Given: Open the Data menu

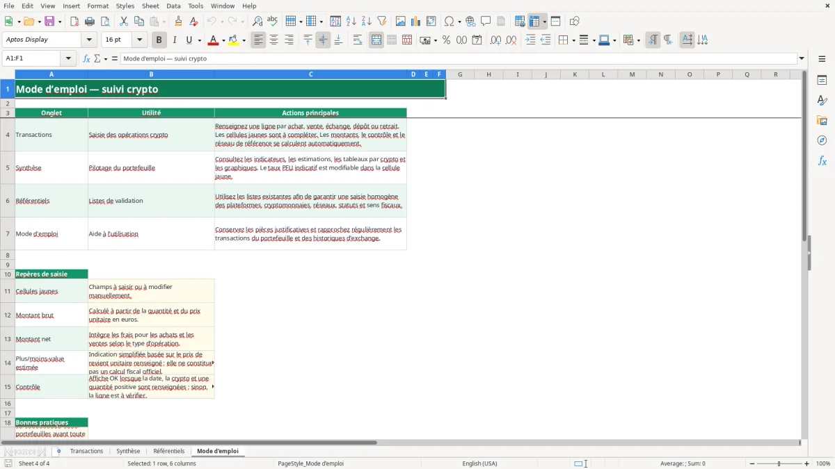Looking at the screenshot, I should coord(173,6).
